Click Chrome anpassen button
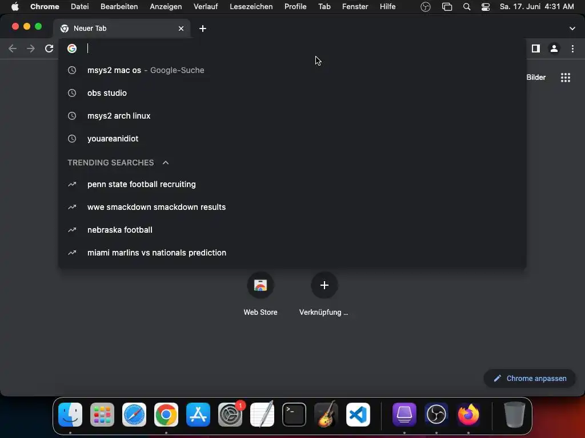585x438 pixels. (x=530, y=379)
